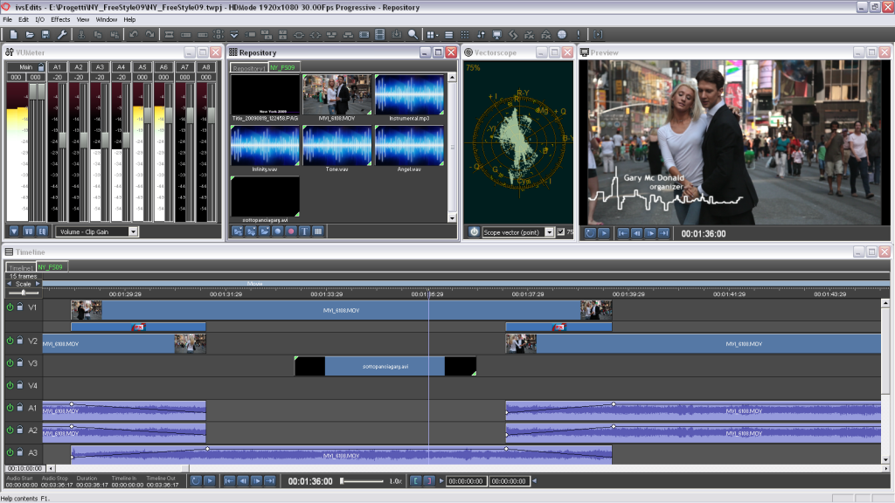This screenshot has height=503, width=895.
Task: Open grid layout dropdown icon in toolbar
Action: (432, 35)
